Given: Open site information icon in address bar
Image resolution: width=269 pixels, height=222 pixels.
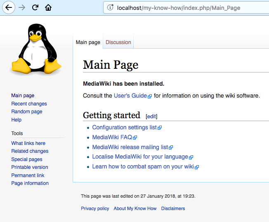Looking at the screenshot, I should [110, 7].
